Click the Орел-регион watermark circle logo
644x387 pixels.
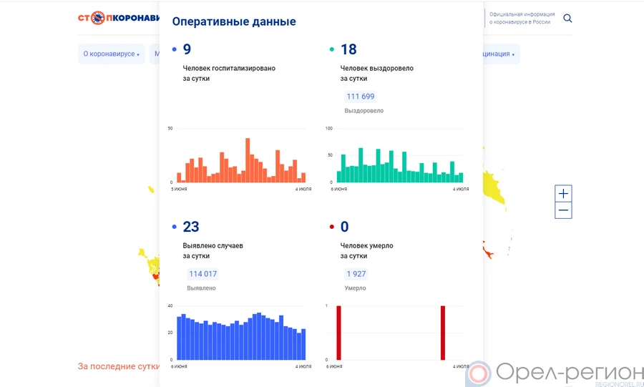coord(478,374)
